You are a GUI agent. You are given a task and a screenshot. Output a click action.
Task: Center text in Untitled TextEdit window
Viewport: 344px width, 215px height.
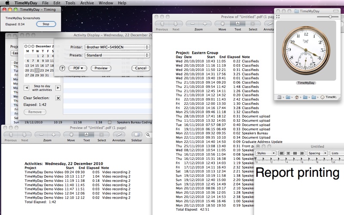(289, 153)
